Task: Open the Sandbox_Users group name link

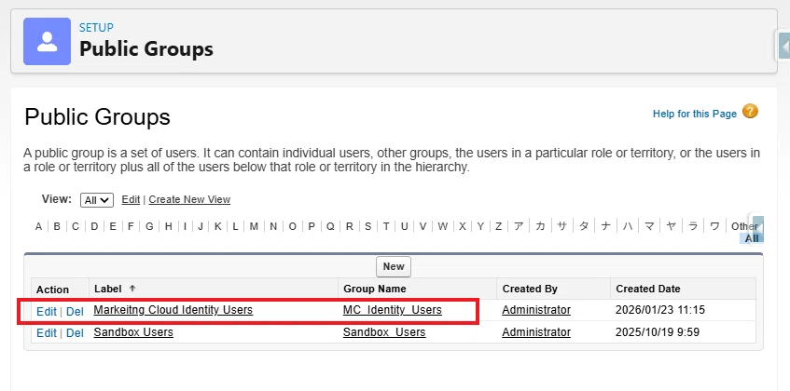Action: 384,332
